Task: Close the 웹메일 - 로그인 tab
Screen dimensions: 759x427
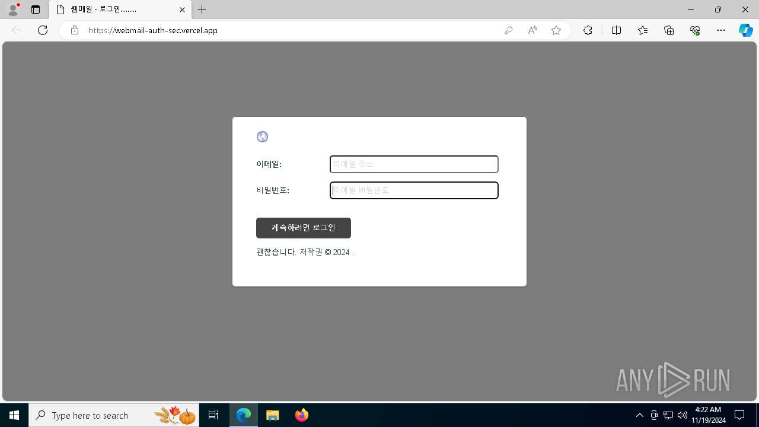Action: point(183,9)
